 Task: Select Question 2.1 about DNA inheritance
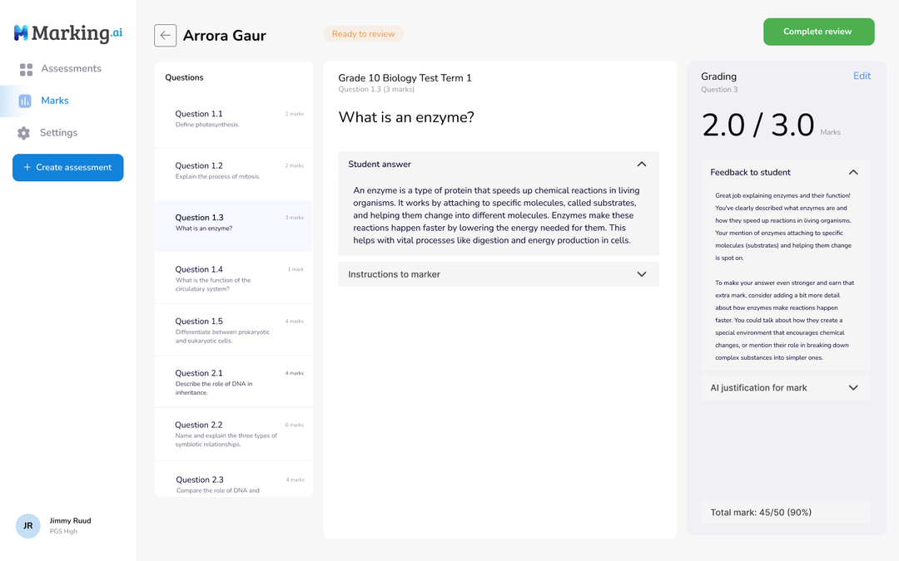233,381
